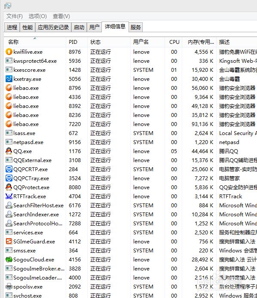Switch to the 性能 tab
Viewport: 257px width, 298px height.
pos(28,28)
